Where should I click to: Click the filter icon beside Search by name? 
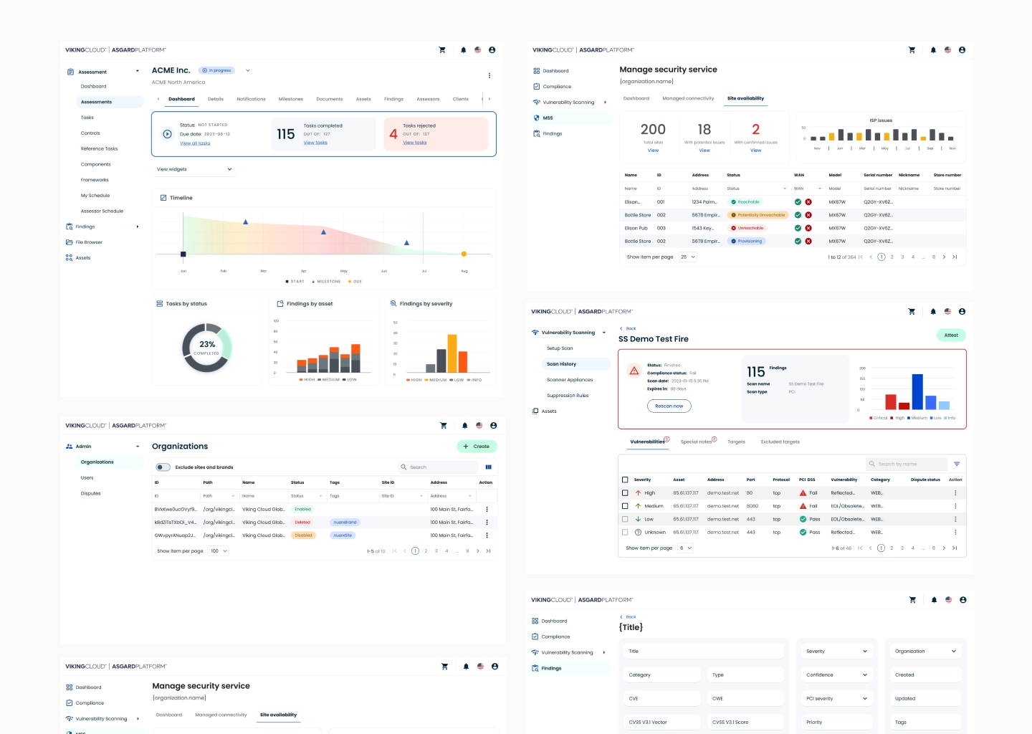click(957, 464)
